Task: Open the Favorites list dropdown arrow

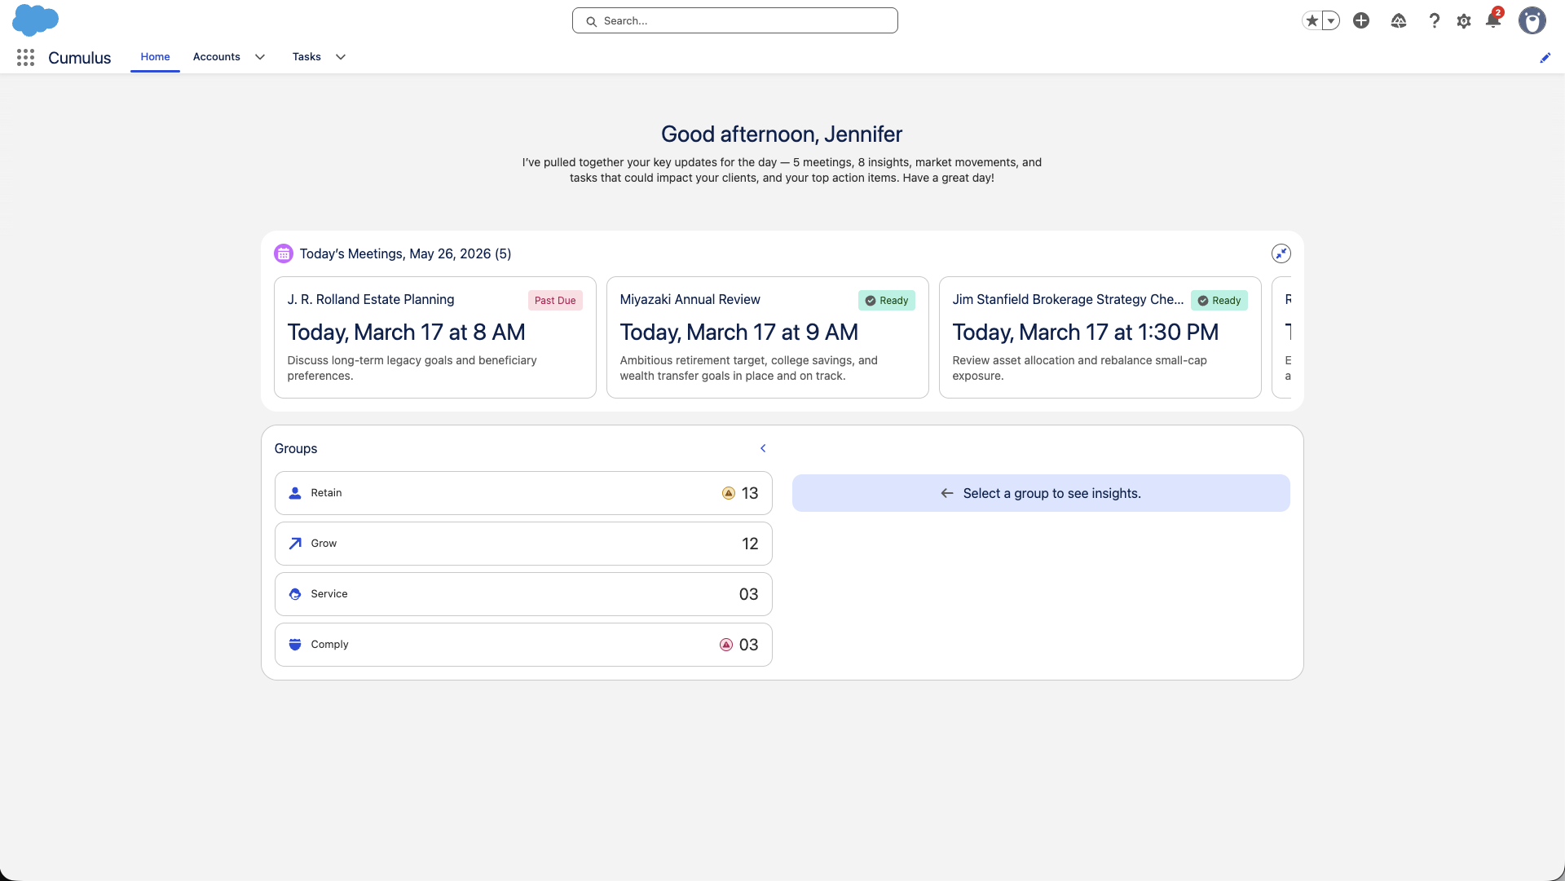Action: (x=1331, y=20)
